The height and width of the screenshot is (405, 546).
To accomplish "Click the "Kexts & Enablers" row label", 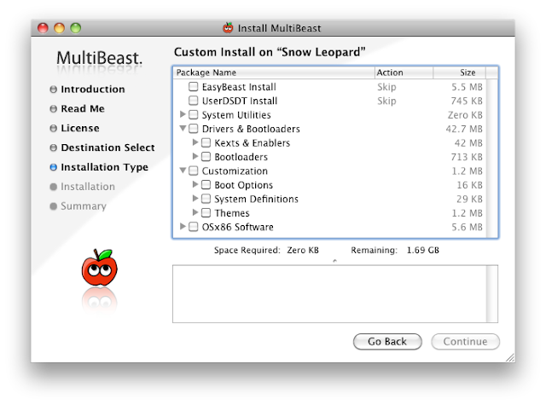I will [253, 143].
